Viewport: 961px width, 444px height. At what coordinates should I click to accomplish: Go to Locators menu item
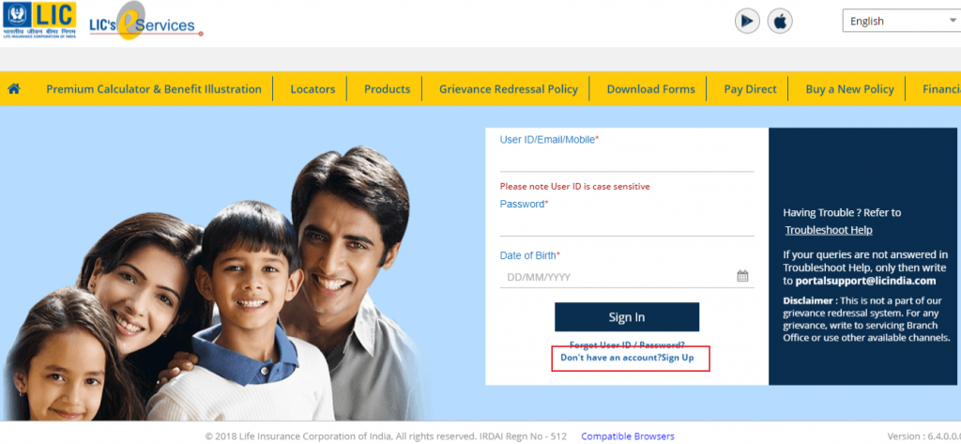pyautogui.click(x=313, y=89)
